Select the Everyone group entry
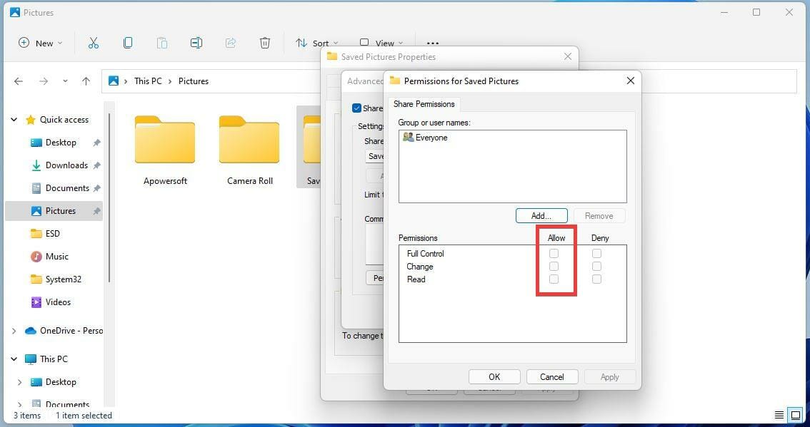The height and width of the screenshot is (427, 810). point(425,138)
